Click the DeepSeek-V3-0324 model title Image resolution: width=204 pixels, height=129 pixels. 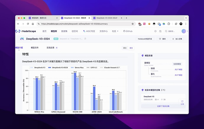[x=38, y=39]
